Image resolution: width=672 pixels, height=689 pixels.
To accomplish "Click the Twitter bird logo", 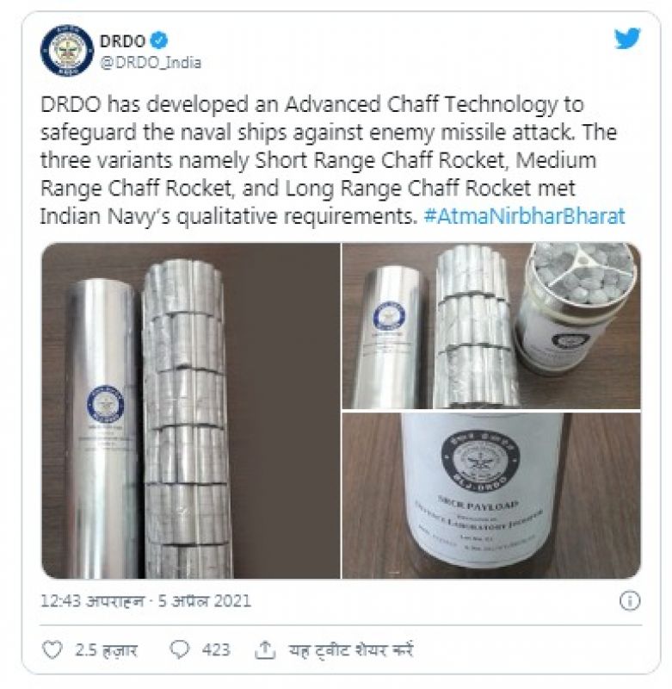I will [626, 39].
